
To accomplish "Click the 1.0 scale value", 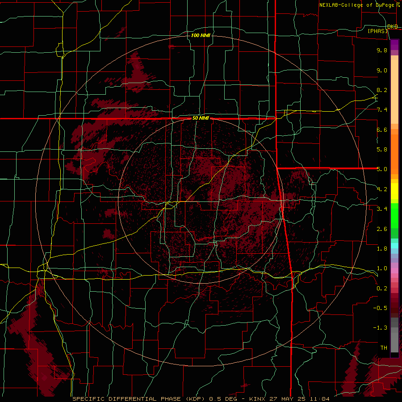I will click(382, 268).
